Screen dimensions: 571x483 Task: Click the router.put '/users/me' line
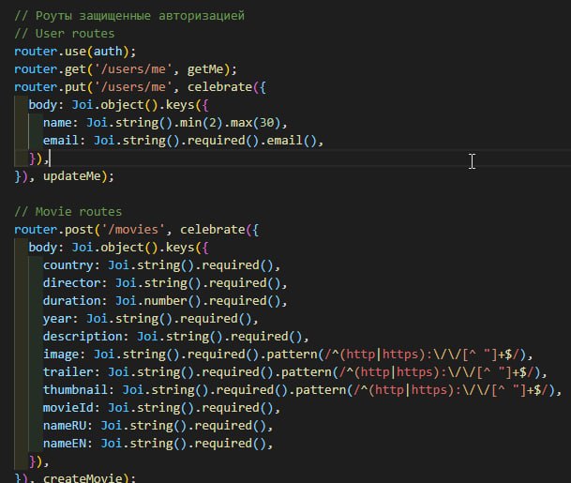(141, 87)
